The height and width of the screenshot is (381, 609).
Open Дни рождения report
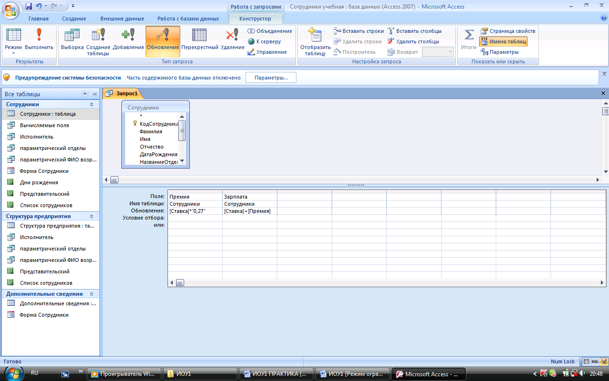[x=50, y=182]
